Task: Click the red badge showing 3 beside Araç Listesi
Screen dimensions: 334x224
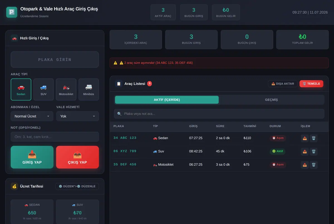Action: pyautogui.click(x=149, y=83)
